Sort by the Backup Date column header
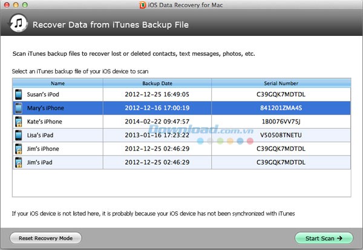This screenshot has width=363, height=250. [157, 83]
